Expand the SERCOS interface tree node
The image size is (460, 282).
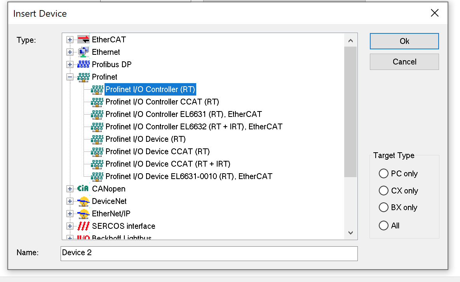pyautogui.click(x=70, y=226)
